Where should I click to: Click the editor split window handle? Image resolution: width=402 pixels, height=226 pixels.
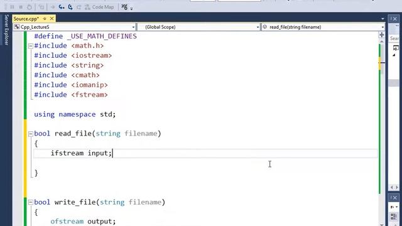coord(382,35)
